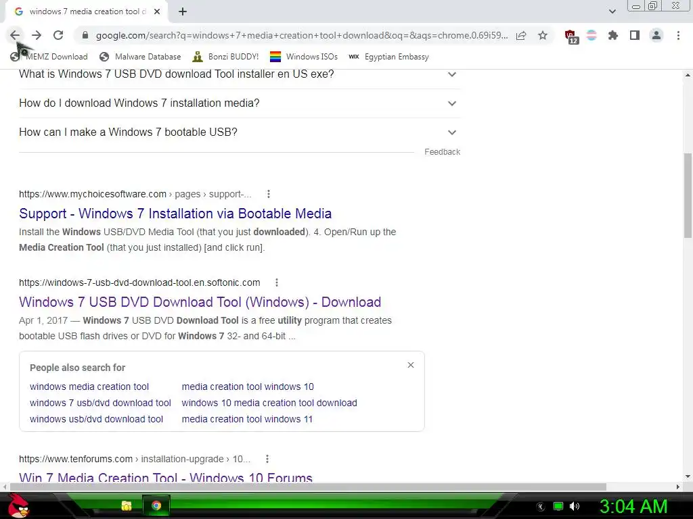The image size is (693, 519).
Task: Open the green network tray icon
Action: (558, 506)
